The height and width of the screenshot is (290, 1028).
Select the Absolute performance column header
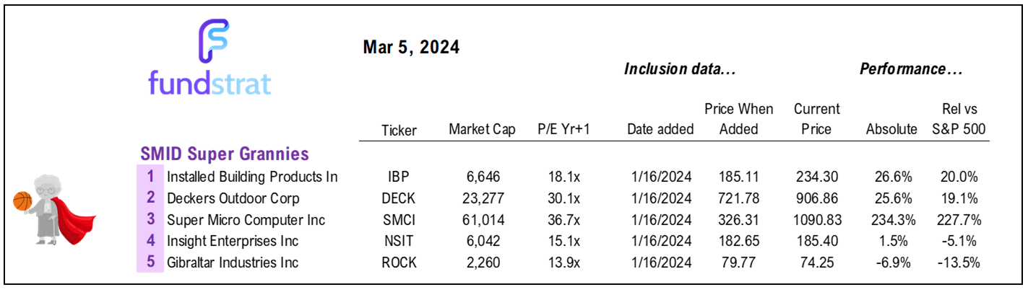[891, 130]
